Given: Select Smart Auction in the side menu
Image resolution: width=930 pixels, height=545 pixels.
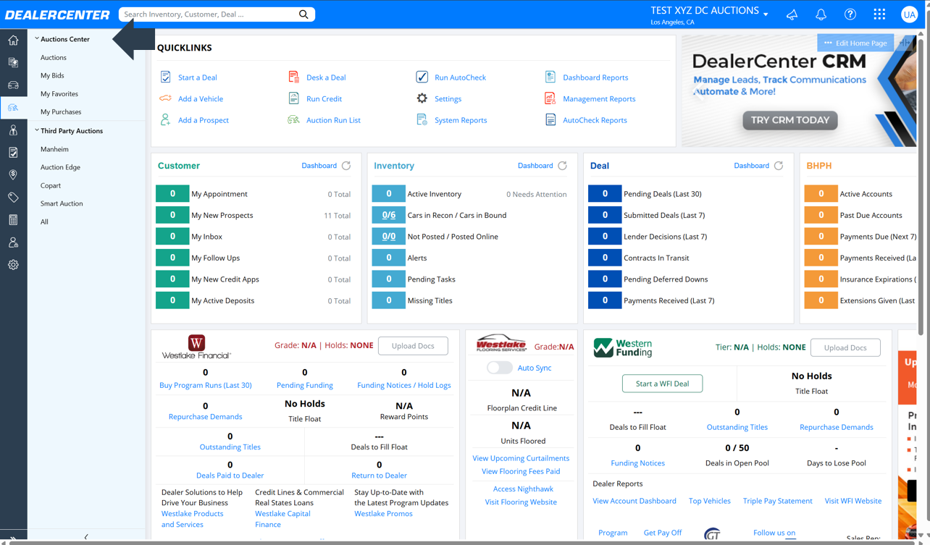Looking at the screenshot, I should coord(62,203).
